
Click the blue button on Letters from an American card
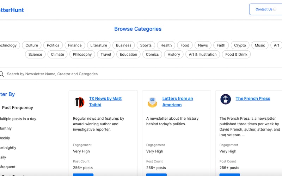click(156, 175)
